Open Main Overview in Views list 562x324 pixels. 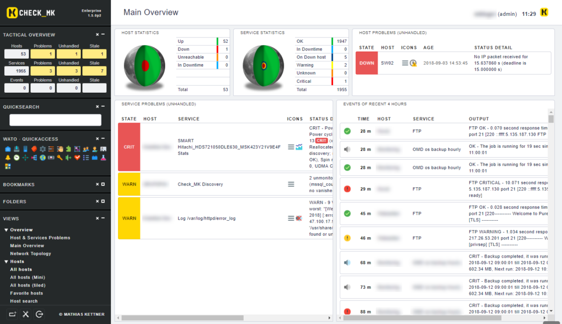pos(27,246)
